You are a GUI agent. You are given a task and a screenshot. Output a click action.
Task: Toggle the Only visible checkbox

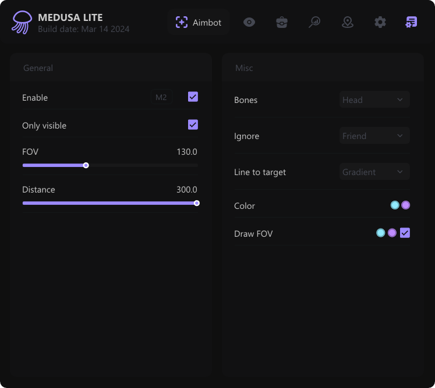coord(193,125)
